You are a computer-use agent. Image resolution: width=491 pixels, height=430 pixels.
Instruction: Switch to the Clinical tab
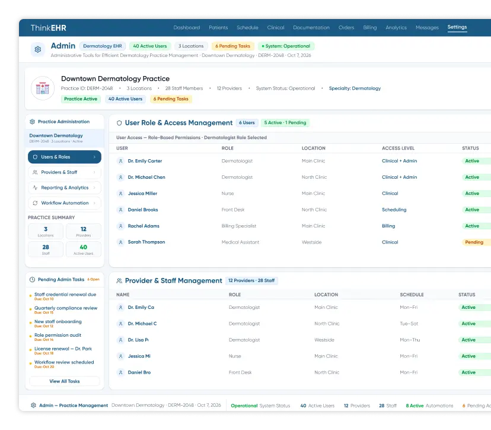[276, 27]
